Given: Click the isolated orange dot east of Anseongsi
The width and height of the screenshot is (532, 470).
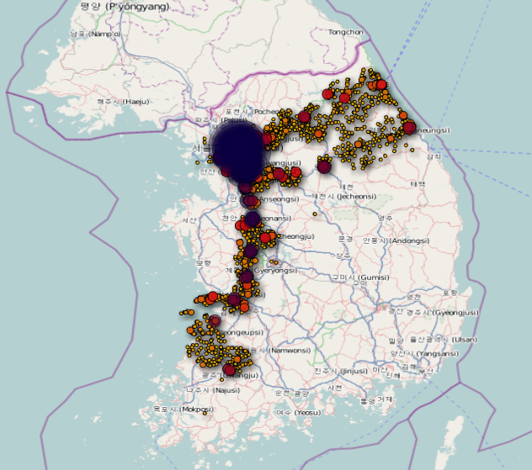Looking at the screenshot, I should pyautogui.click(x=315, y=214).
